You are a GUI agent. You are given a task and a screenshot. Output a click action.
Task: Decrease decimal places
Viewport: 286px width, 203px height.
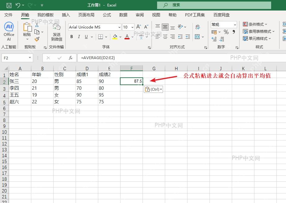[222, 39]
